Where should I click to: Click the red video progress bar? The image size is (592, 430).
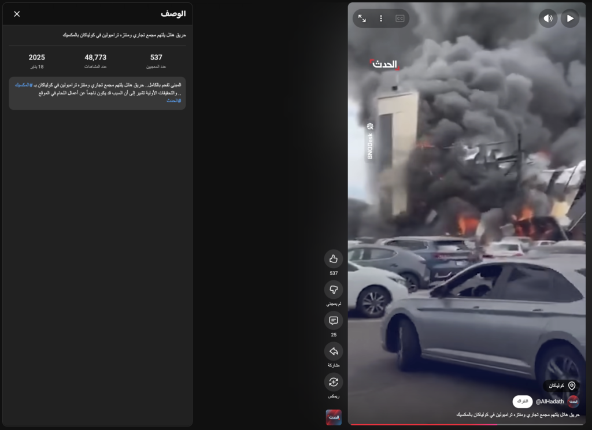422,425
